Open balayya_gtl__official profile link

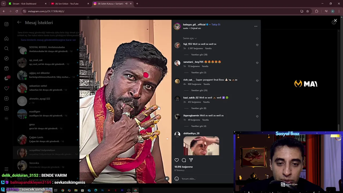pyautogui.click(x=194, y=24)
